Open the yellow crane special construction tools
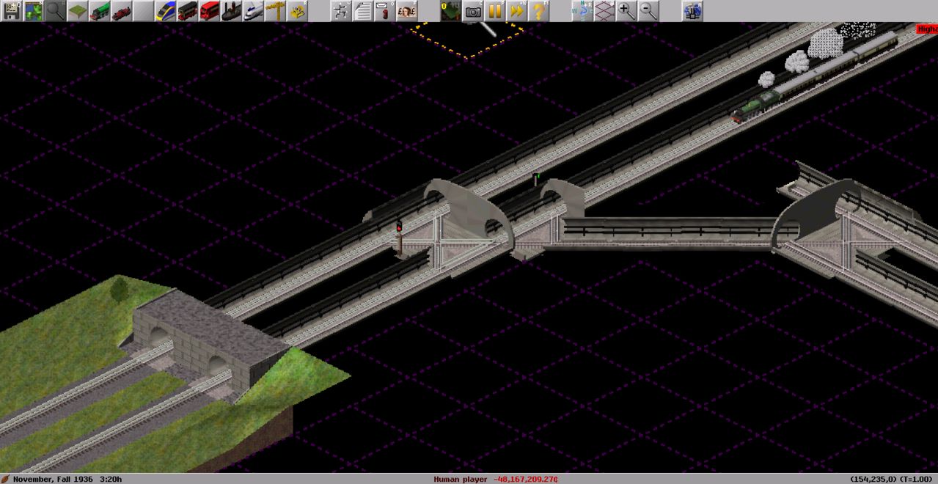Viewport: 938px width, 484px height. click(x=275, y=11)
